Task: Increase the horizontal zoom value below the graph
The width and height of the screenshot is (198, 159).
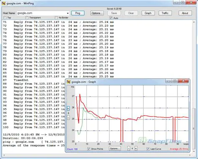Action: pos(136,149)
